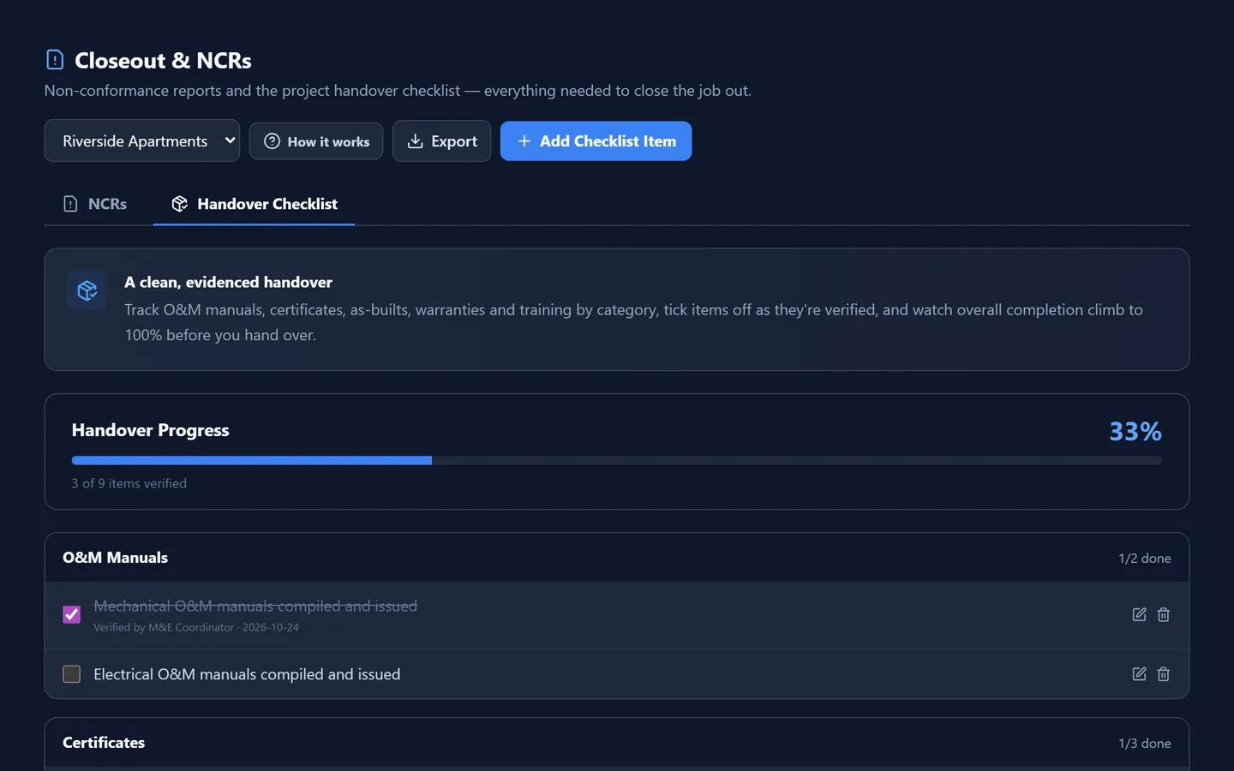Edit the Mechanical O&M manuals item

click(x=1139, y=614)
